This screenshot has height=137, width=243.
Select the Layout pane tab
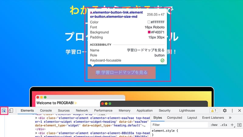(x=192, y=118)
